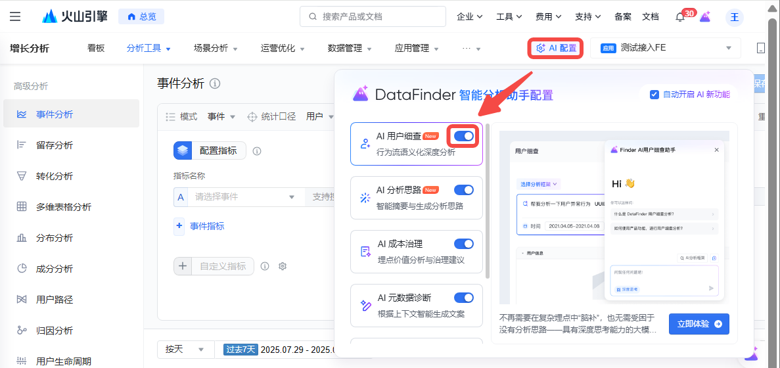Expand the 支持 header dropdown
The width and height of the screenshot is (780, 368).
[x=587, y=16]
